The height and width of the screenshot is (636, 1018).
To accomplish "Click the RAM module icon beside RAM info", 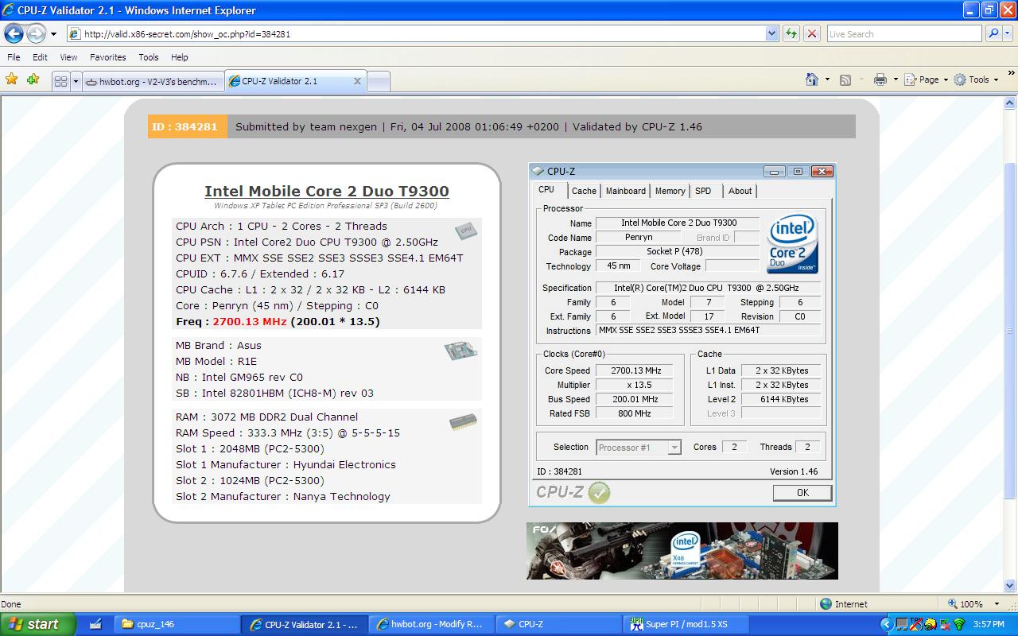I will 463,421.
